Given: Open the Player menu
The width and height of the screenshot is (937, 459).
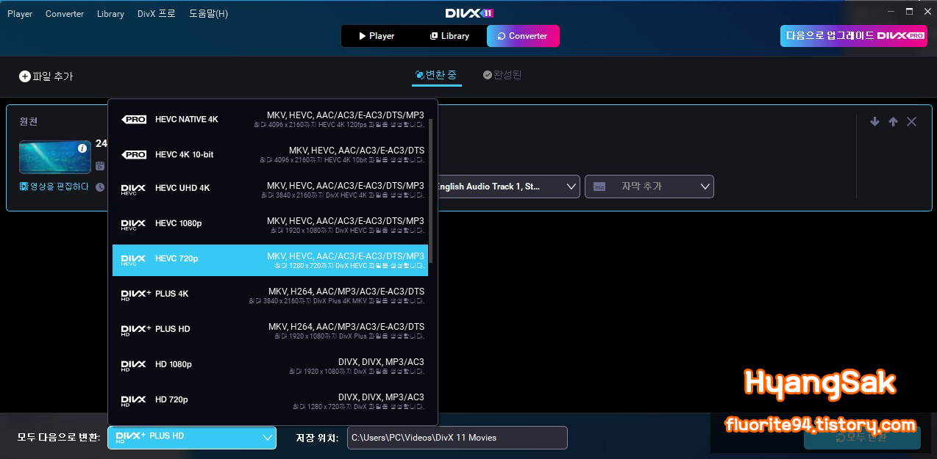Looking at the screenshot, I should (20, 14).
